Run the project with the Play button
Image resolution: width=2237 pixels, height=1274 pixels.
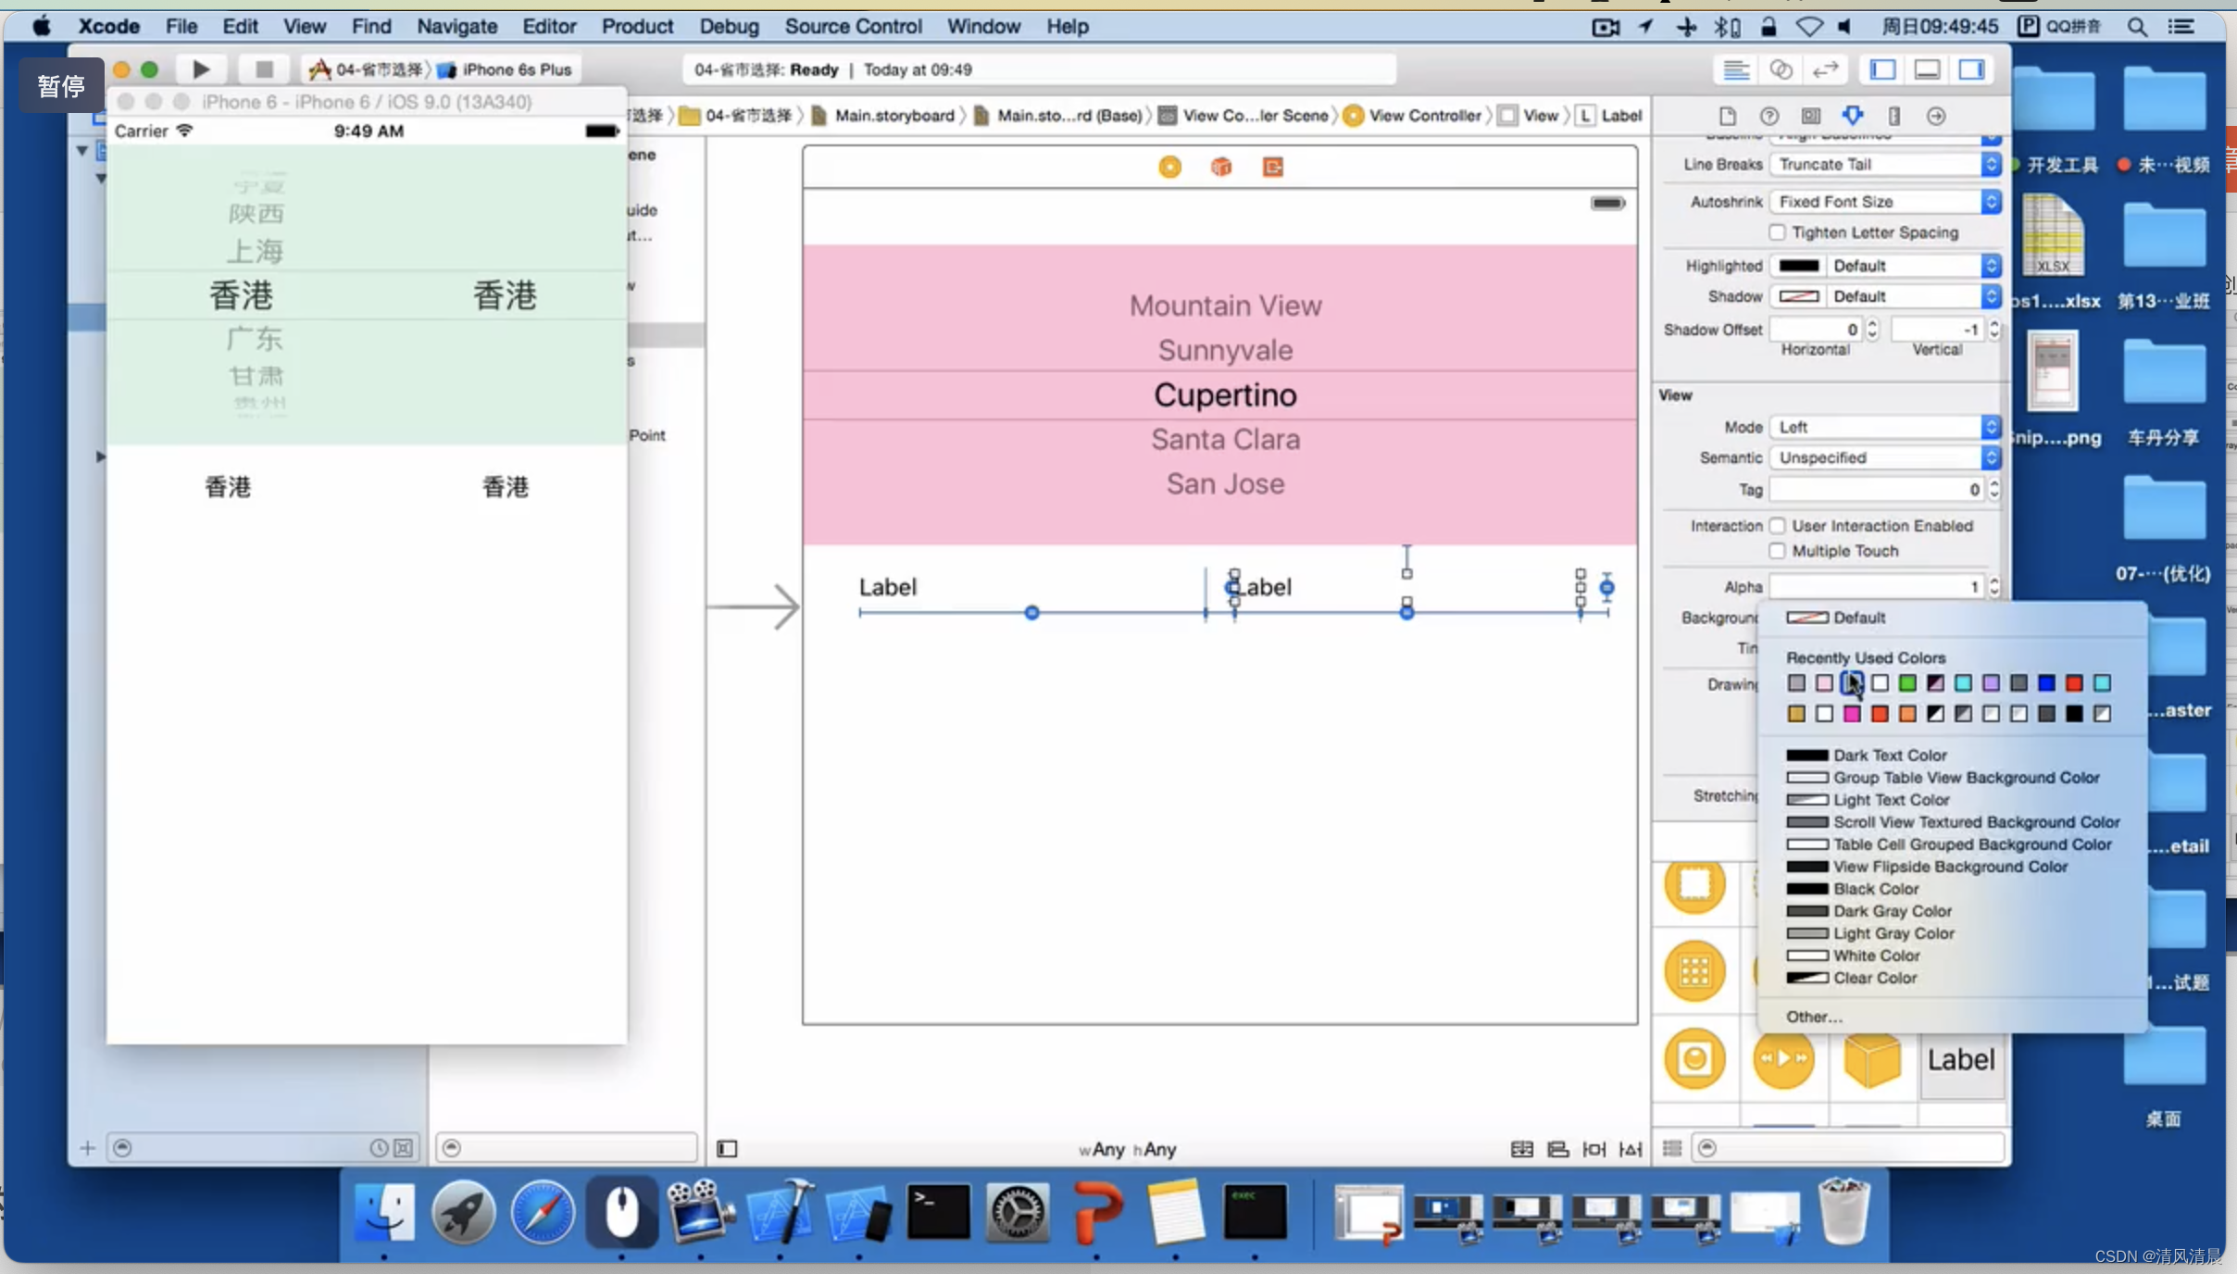(200, 69)
